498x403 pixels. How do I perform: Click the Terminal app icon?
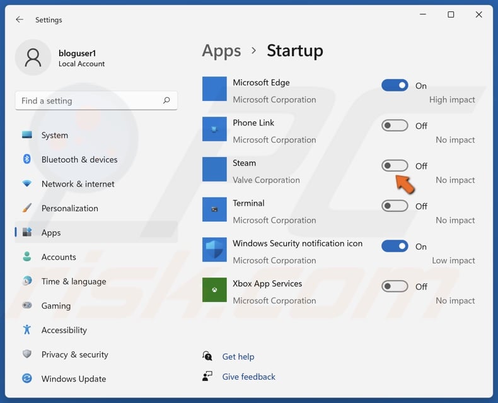pyautogui.click(x=214, y=209)
